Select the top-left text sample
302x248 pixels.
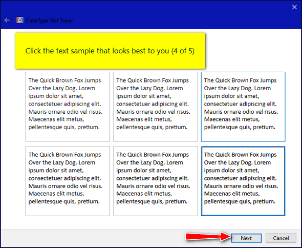pyautogui.click(x=68, y=107)
